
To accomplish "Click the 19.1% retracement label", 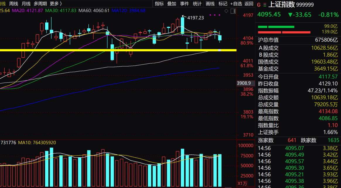I will [x=247, y=117].
